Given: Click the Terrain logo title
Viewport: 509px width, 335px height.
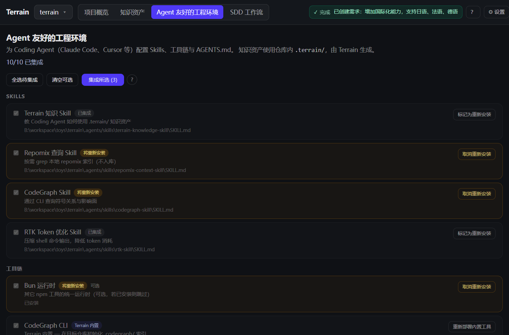Looking at the screenshot, I should 18,12.
